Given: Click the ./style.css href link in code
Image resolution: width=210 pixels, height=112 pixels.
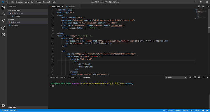Looking at the screenshot, I should point(116,25).
